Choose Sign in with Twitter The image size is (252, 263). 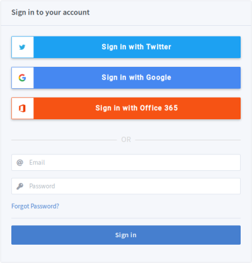click(x=126, y=47)
